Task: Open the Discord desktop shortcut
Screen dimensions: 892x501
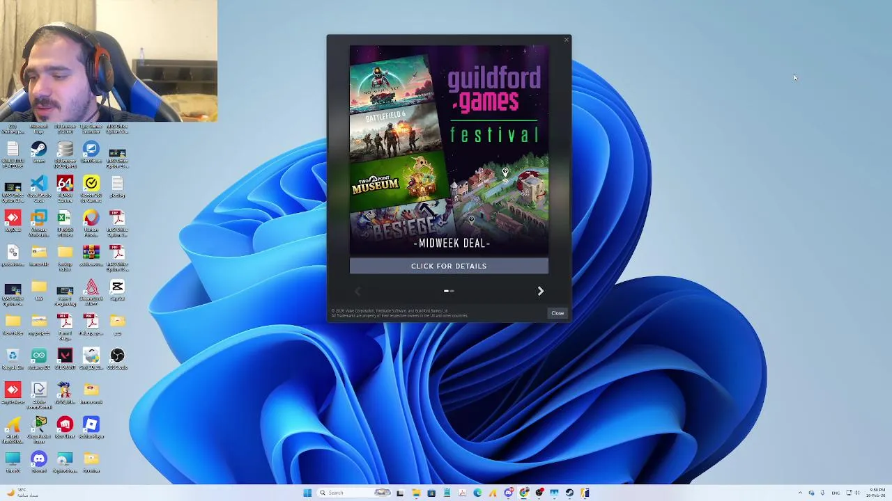Action: click(x=38, y=461)
